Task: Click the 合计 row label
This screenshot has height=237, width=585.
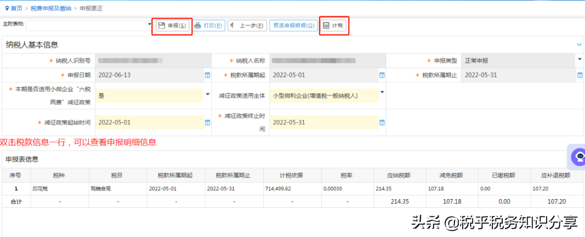Action: [x=16, y=202]
